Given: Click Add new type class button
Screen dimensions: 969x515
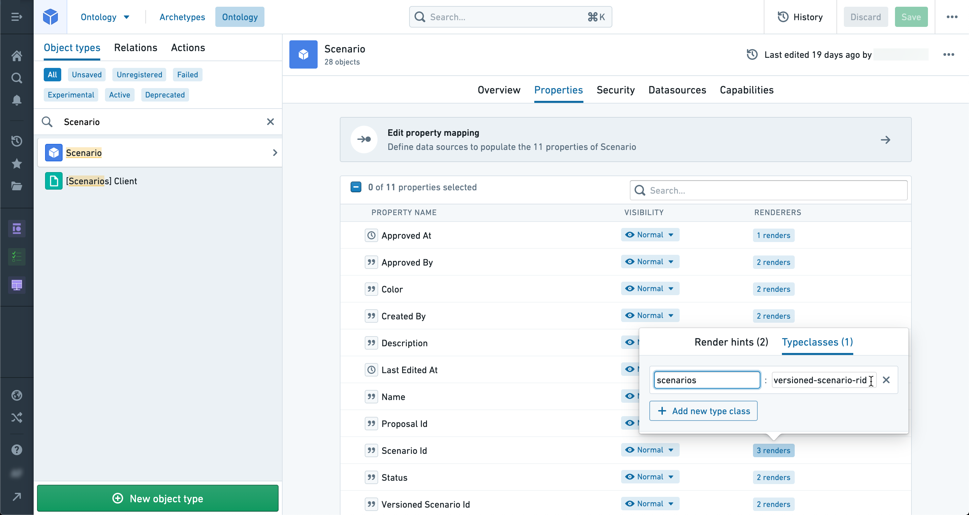Looking at the screenshot, I should pyautogui.click(x=704, y=410).
